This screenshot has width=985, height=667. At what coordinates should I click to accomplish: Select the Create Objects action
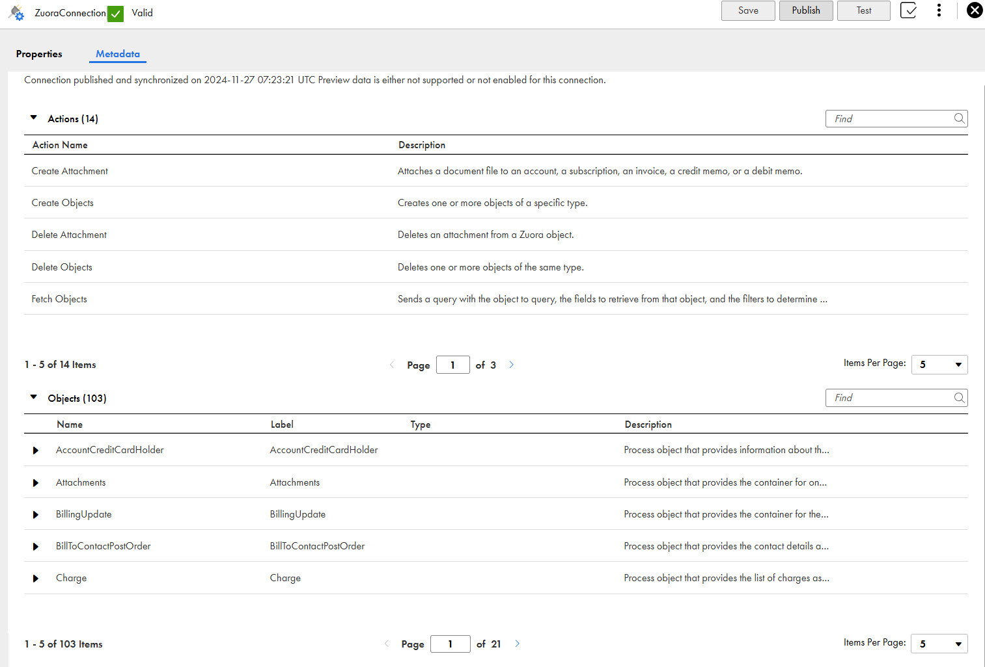click(x=62, y=203)
